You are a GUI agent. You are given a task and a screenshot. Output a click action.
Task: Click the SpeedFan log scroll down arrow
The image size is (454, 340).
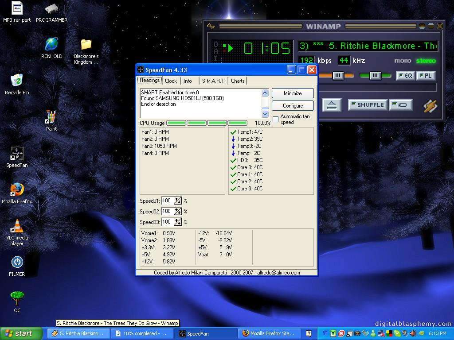click(265, 114)
